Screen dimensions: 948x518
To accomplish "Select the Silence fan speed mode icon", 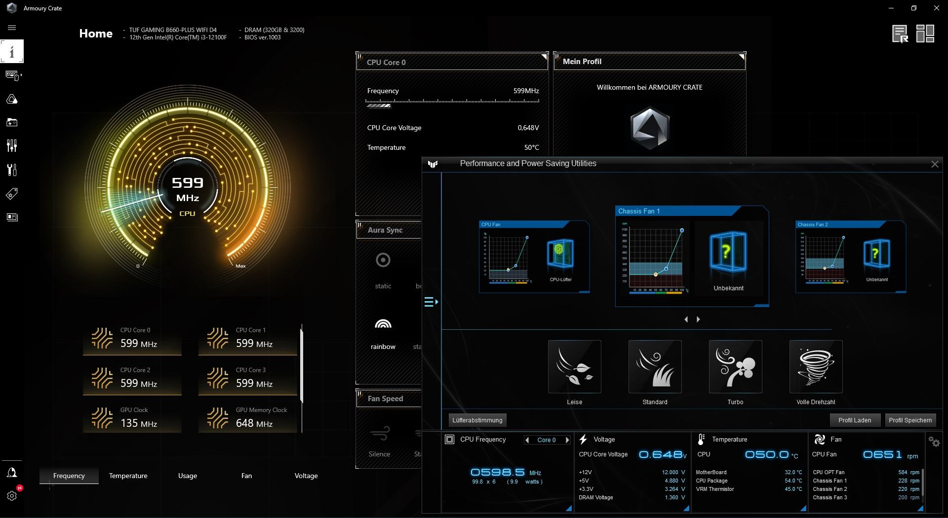I will pos(379,434).
